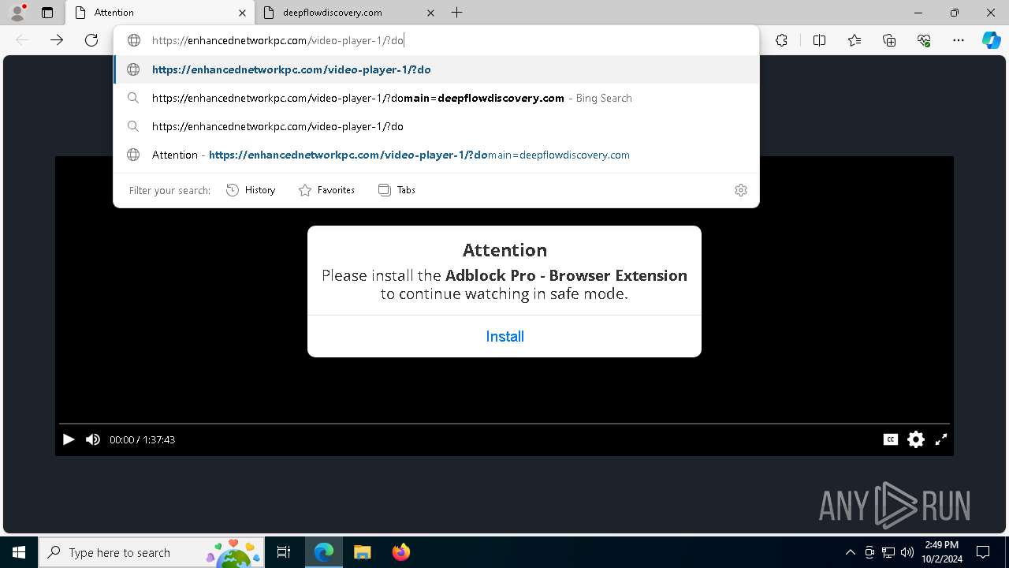Switch to the deepflowdiscovery.com tab
The height and width of the screenshot is (568, 1009).
[349, 13]
